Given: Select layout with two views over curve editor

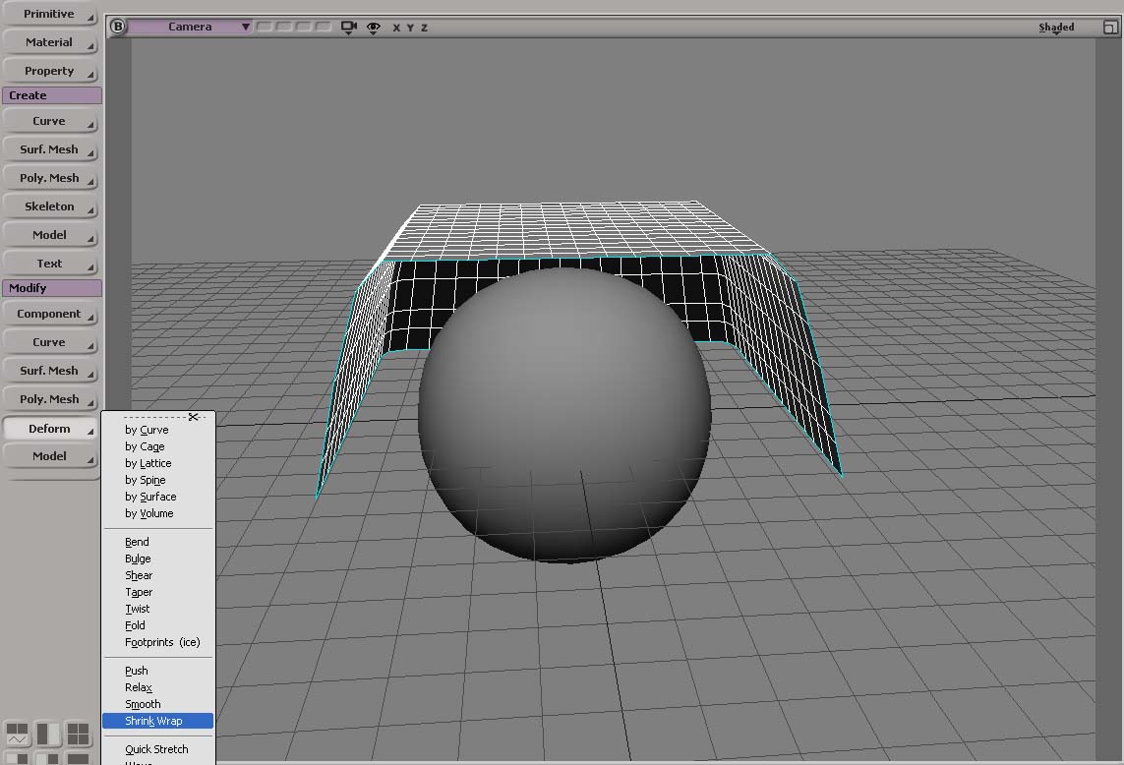Looking at the screenshot, I should point(17,734).
